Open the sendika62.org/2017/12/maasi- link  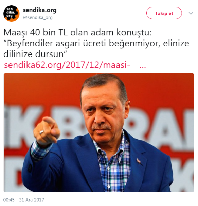point(67,65)
